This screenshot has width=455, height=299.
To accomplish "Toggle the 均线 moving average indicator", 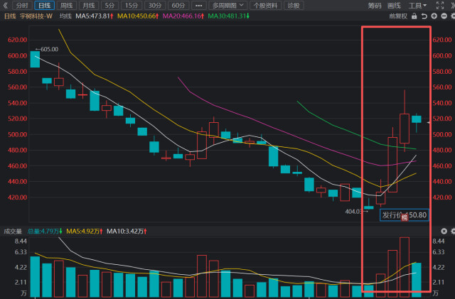I will pyautogui.click(x=65, y=16).
